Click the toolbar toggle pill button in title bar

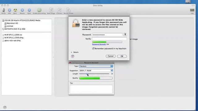click(x=193, y=6)
